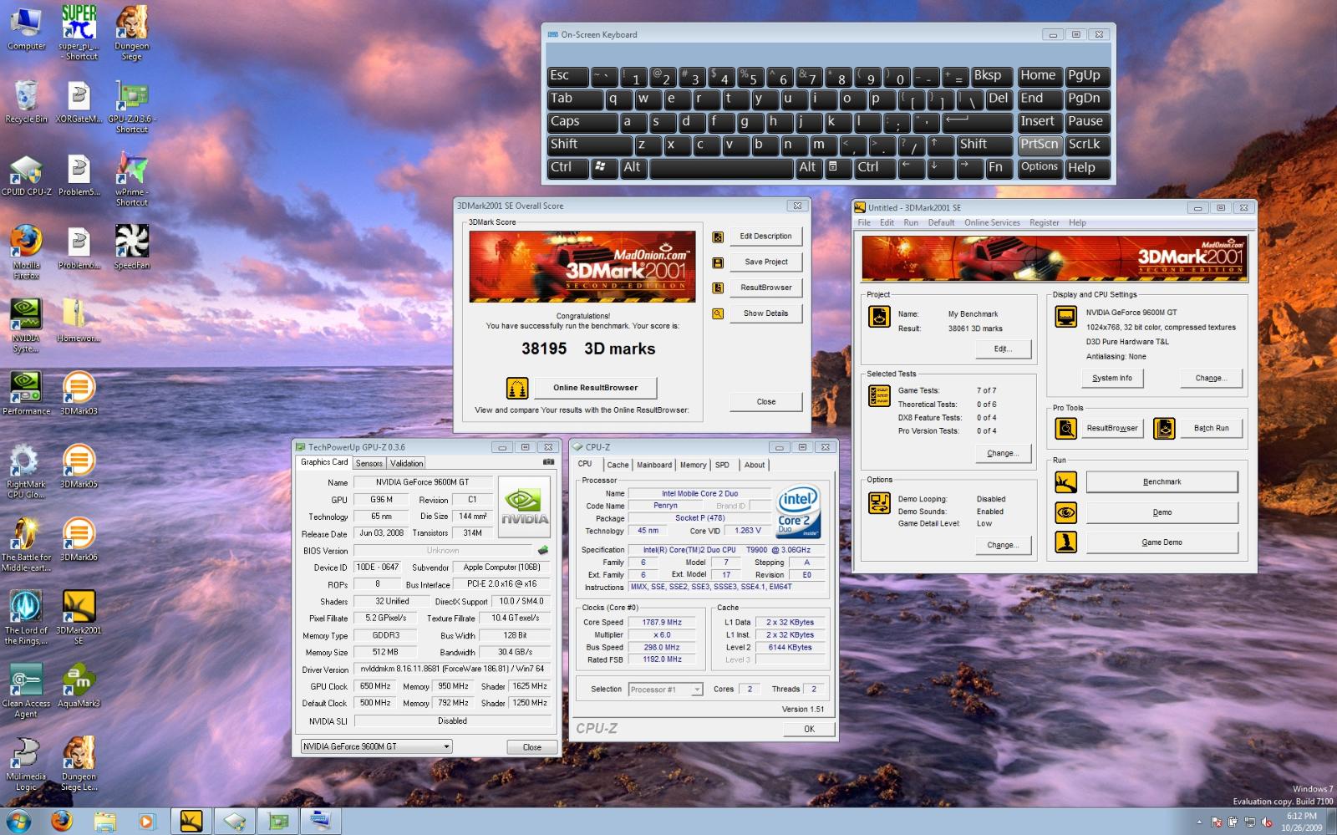Viewport: 1337px width, 835px height.
Task: Click the Save Project floppy icon
Action: tap(718, 262)
